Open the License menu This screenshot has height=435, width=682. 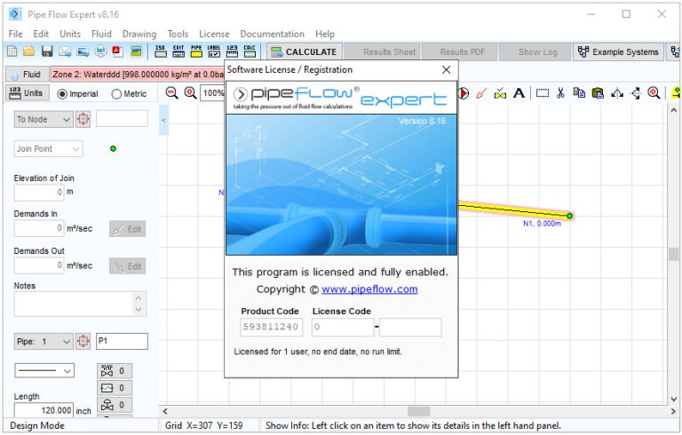click(x=214, y=34)
